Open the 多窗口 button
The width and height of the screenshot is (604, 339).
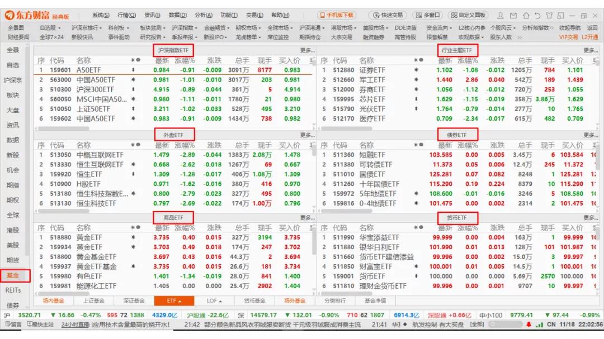pyautogui.click(x=428, y=16)
